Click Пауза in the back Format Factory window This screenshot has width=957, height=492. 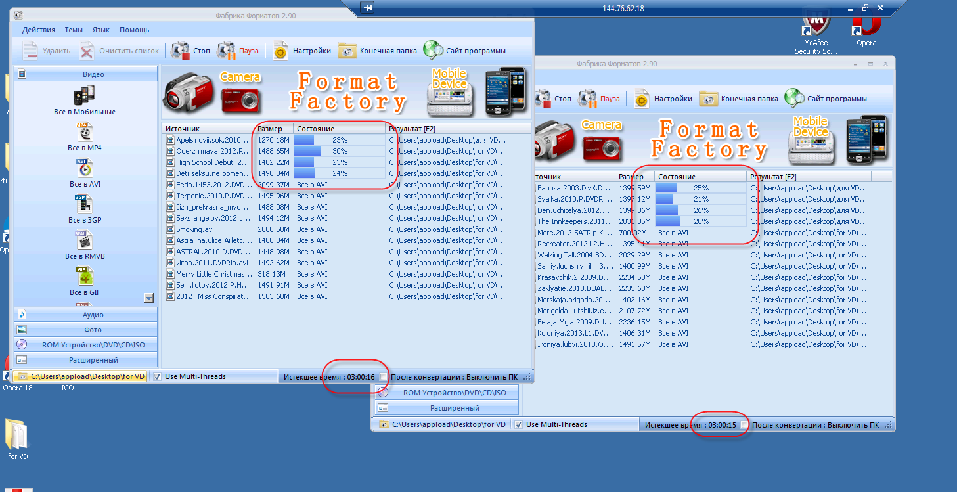599,99
